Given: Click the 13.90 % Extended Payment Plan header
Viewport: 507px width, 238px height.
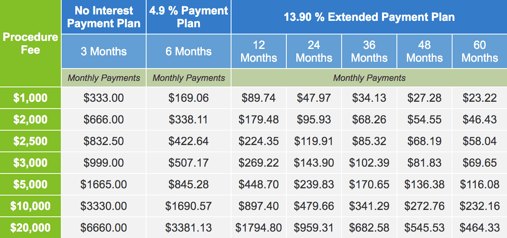Looking at the screenshot, I should (x=369, y=17).
